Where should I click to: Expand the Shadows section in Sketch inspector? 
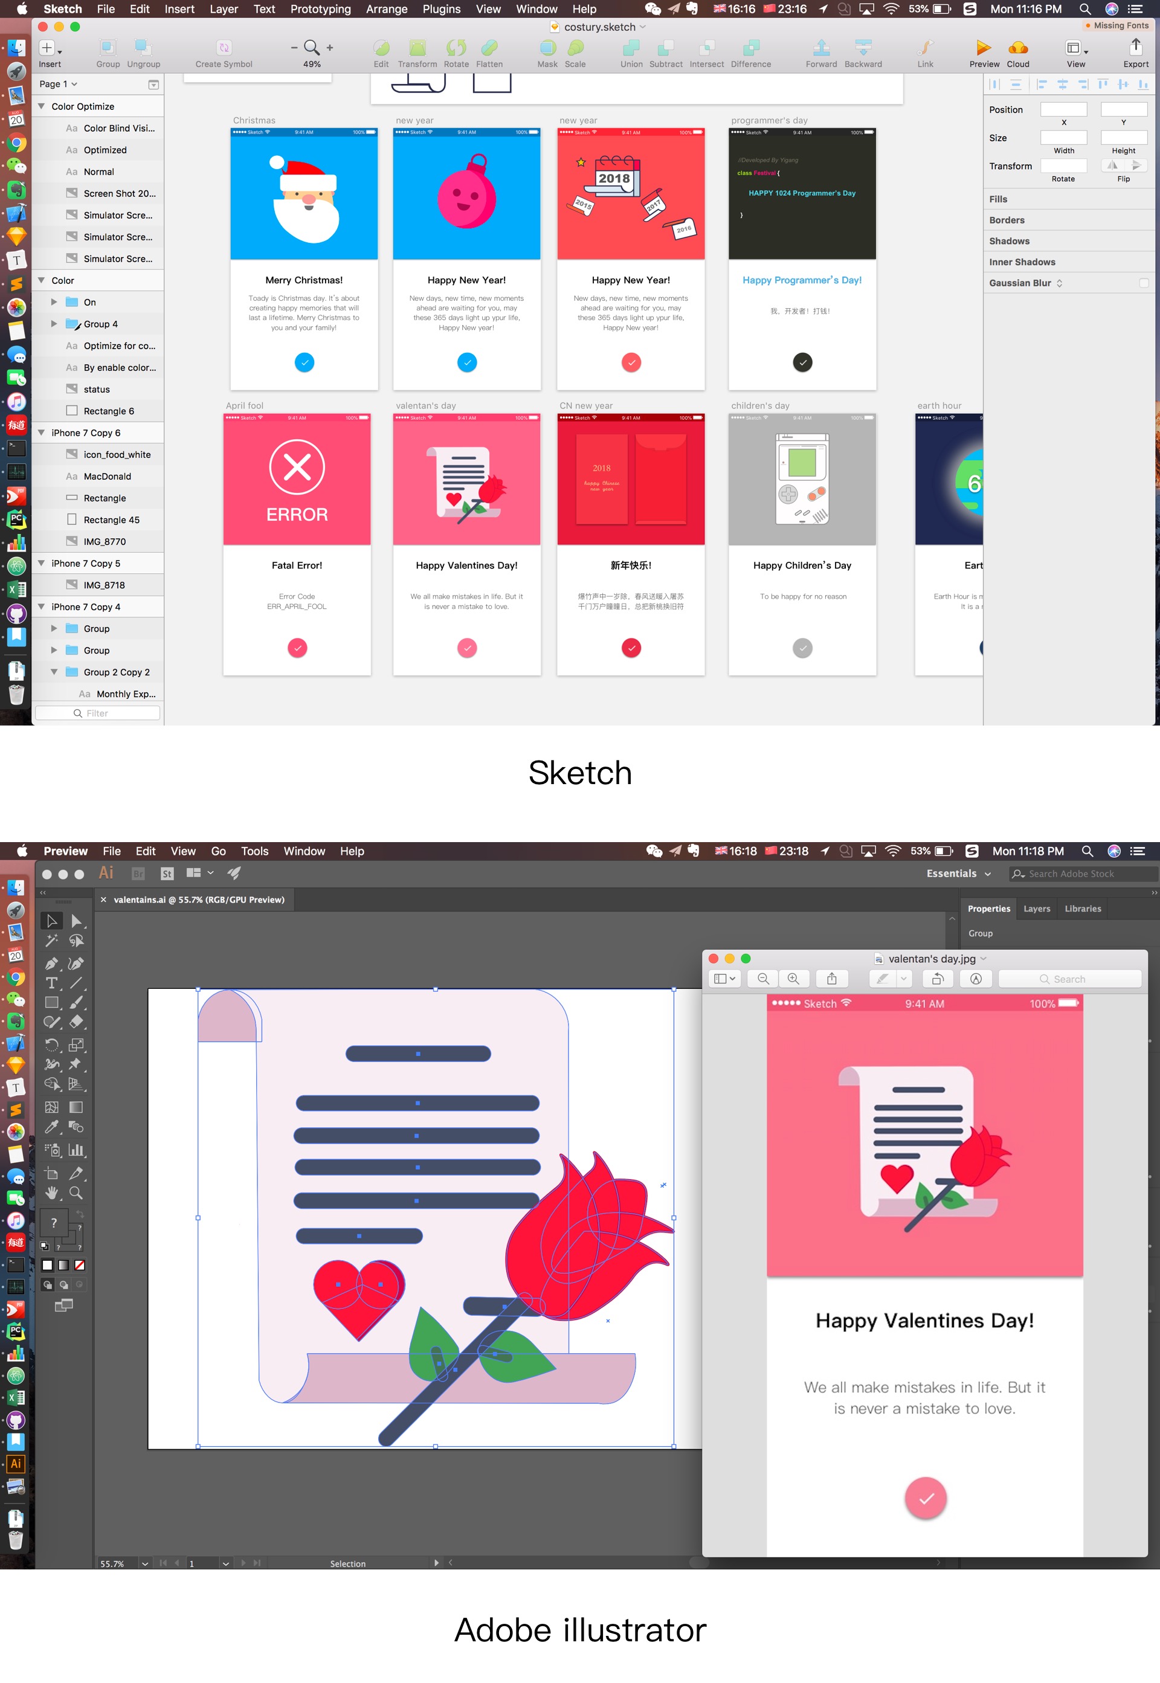pos(1009,241)
